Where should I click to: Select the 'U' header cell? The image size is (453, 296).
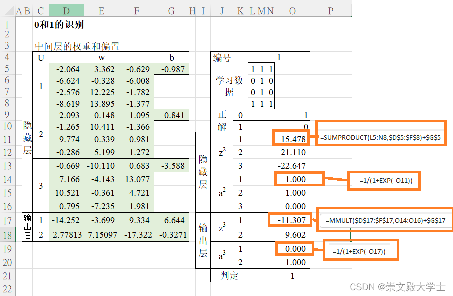pyautogui.click(x=41, y=58)
